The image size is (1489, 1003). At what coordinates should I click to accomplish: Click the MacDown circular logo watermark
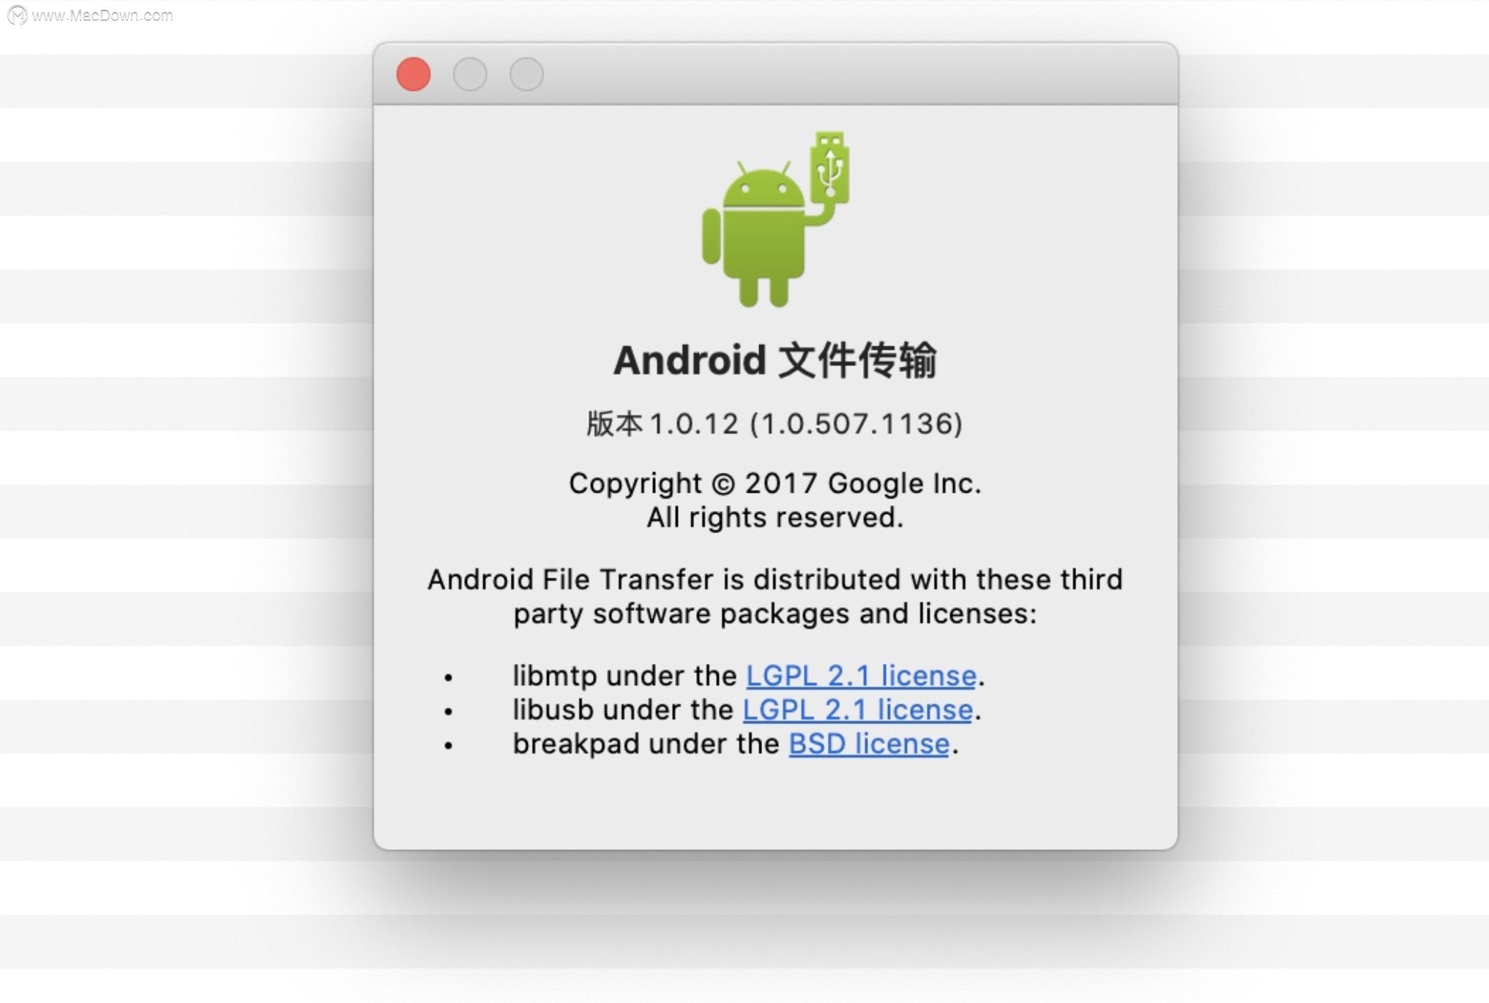(x=17, y=15)
